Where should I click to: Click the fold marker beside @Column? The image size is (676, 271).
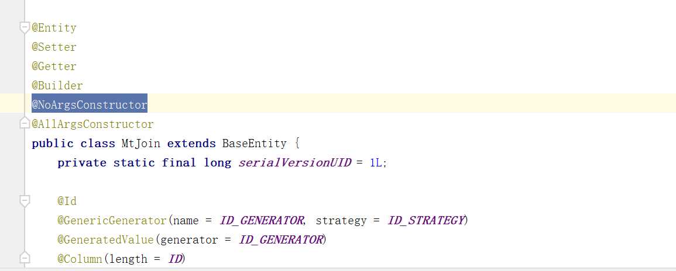click(x=24, y=258)
